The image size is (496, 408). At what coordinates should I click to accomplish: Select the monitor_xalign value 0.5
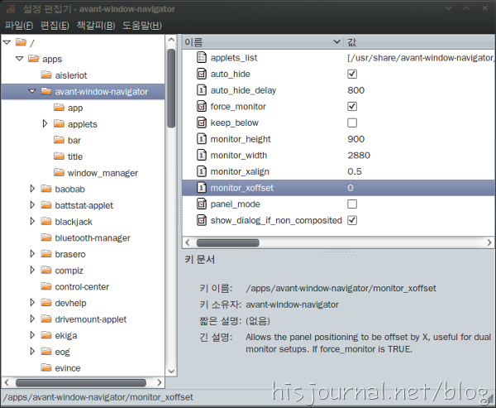355,171
